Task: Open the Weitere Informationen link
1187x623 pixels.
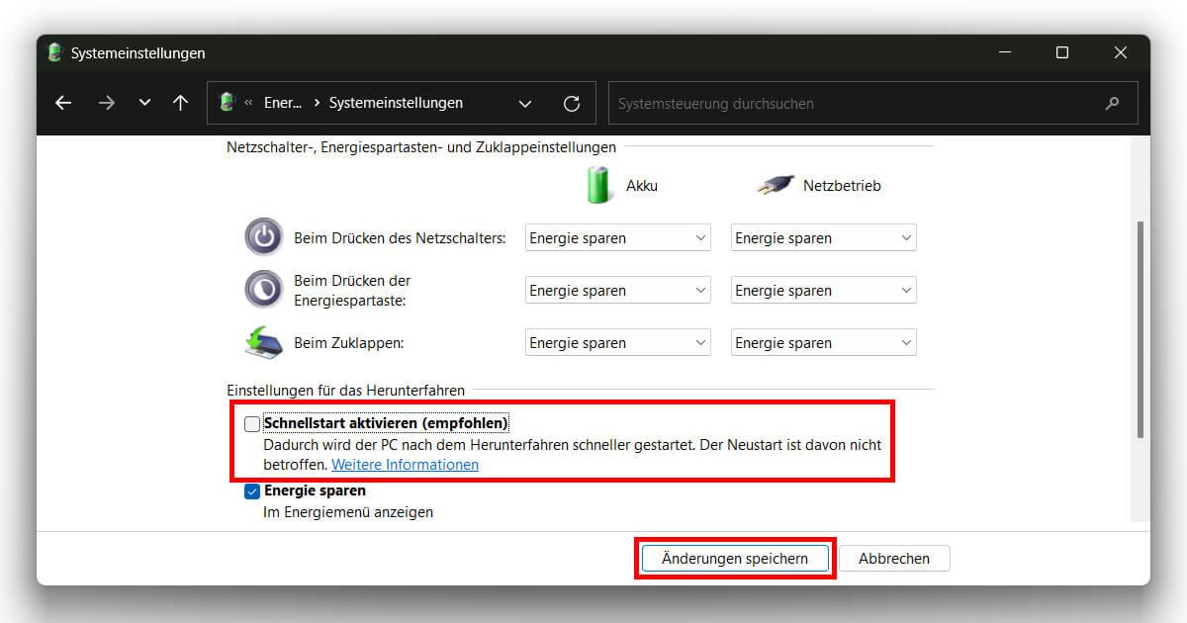Action: (x=405, y=464)
